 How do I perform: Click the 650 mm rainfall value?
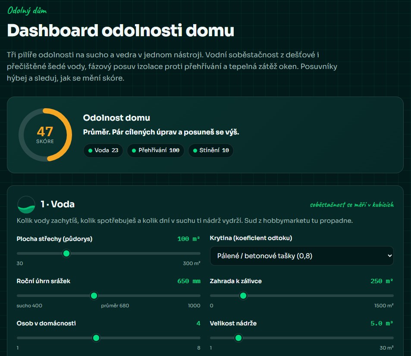[x=189, y=281]
